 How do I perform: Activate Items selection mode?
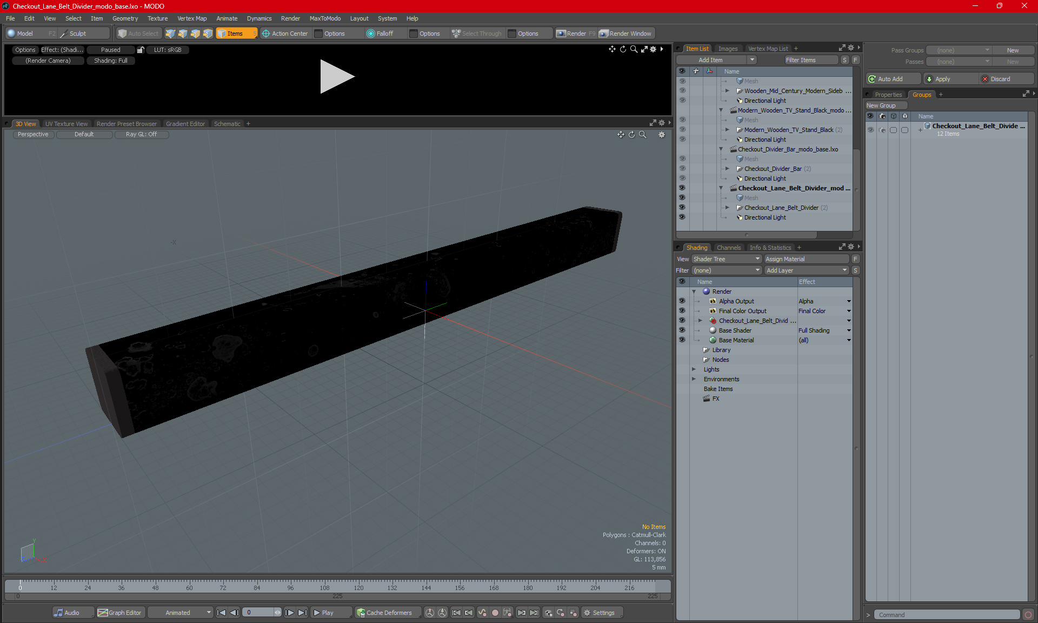coord(236,34)
